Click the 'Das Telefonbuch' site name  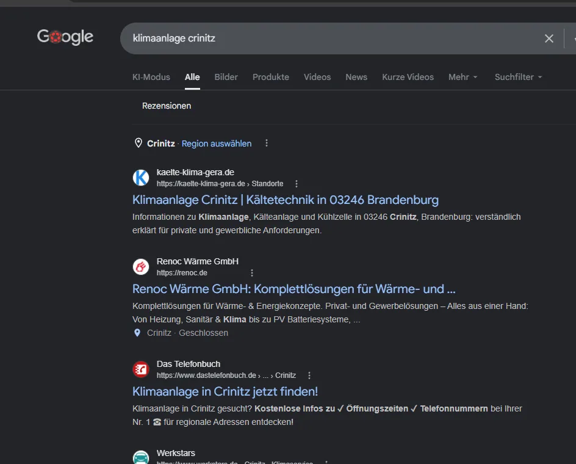tap(189, 364)
